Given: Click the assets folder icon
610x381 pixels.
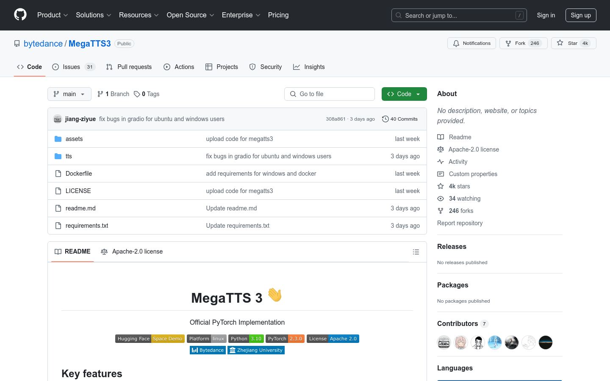Looking at the screenshot, I should point(58,139).
